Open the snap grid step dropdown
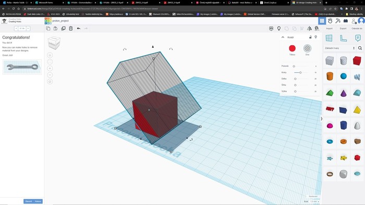The image size is (365, 205). coord(314,201)
